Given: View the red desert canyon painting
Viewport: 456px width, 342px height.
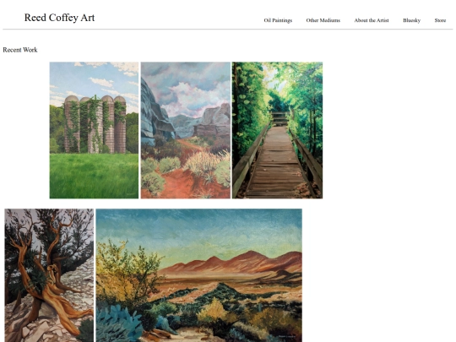Looking at the screenshot, I should 186,130.
